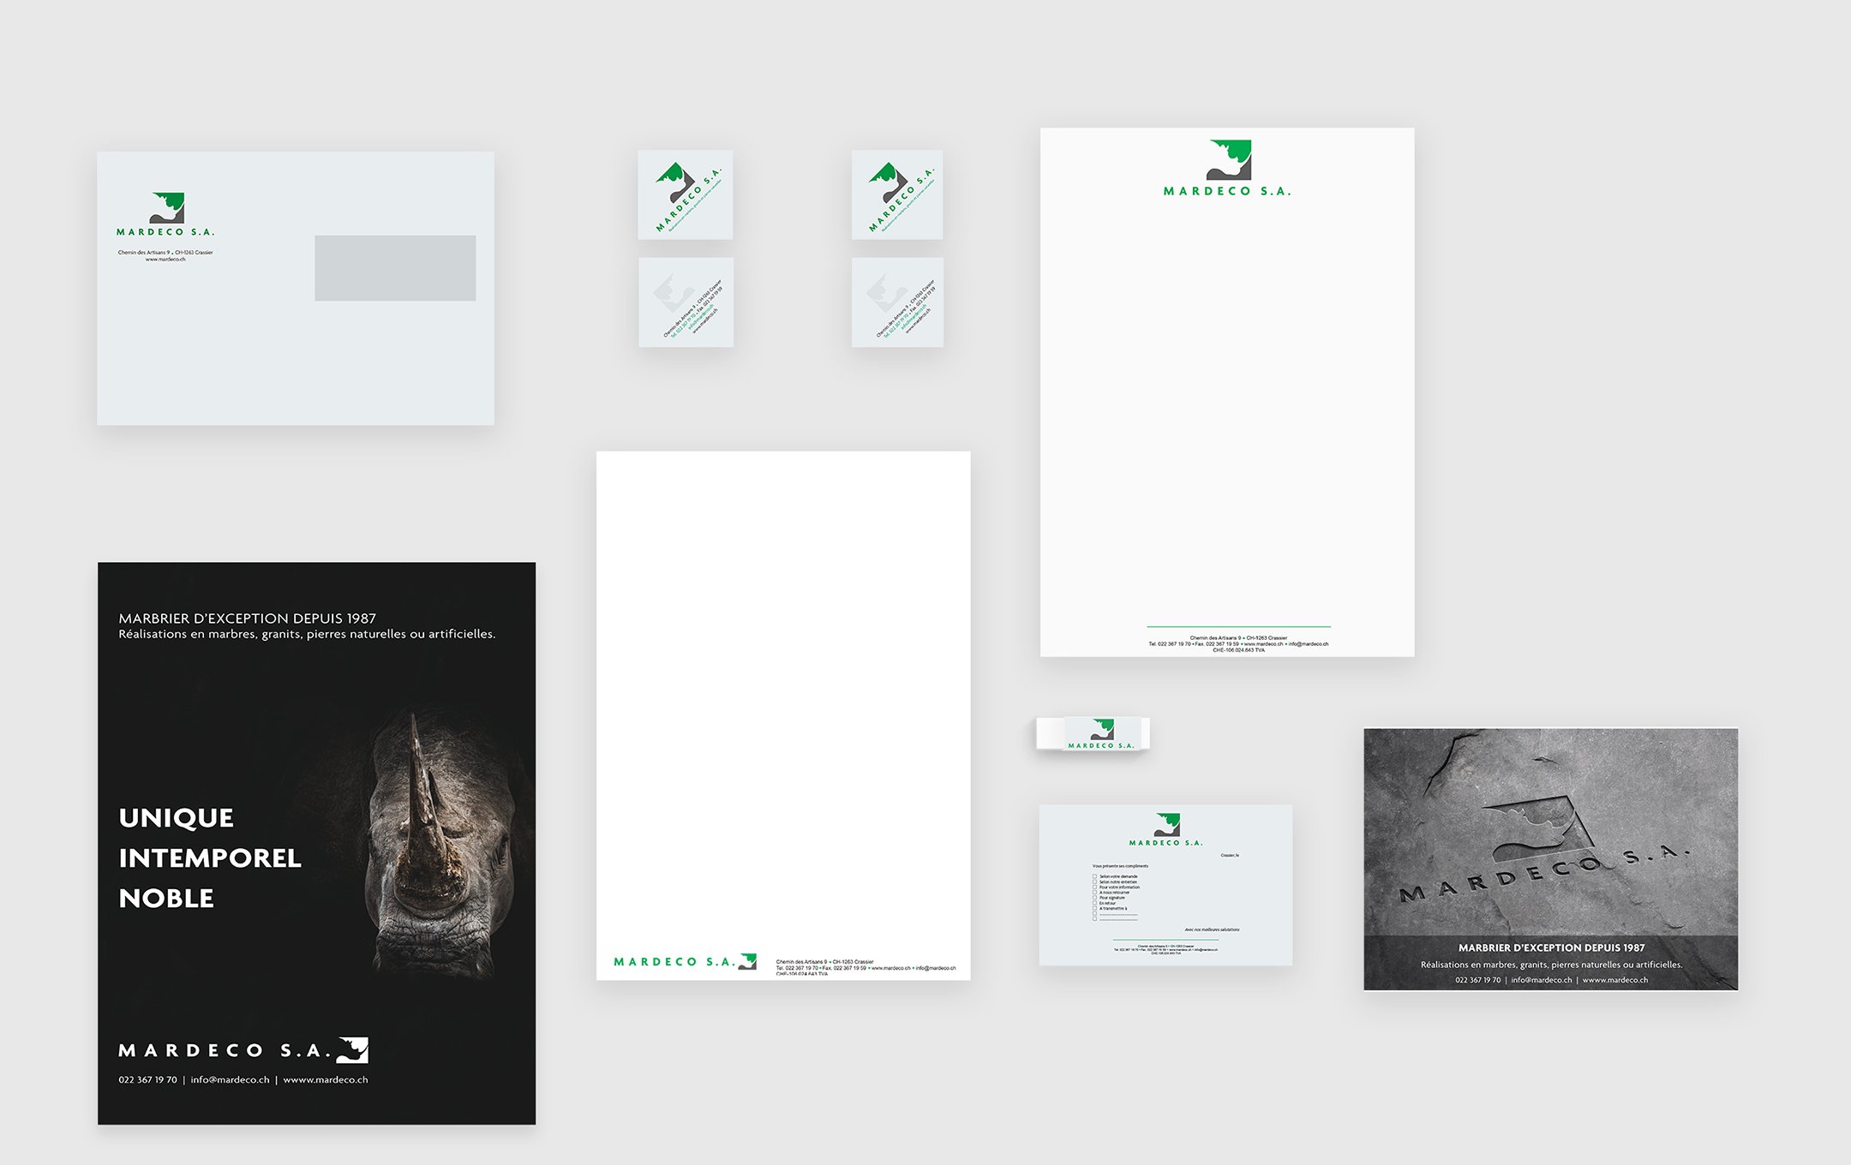1851x1165 pixels.
Task: Tick the 'Pour signature' checkbox
Action: click(1094, 898)
